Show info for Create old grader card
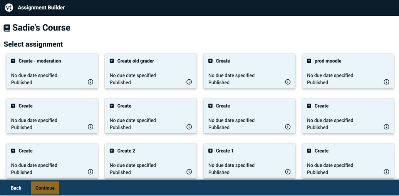 click(189, 82)
